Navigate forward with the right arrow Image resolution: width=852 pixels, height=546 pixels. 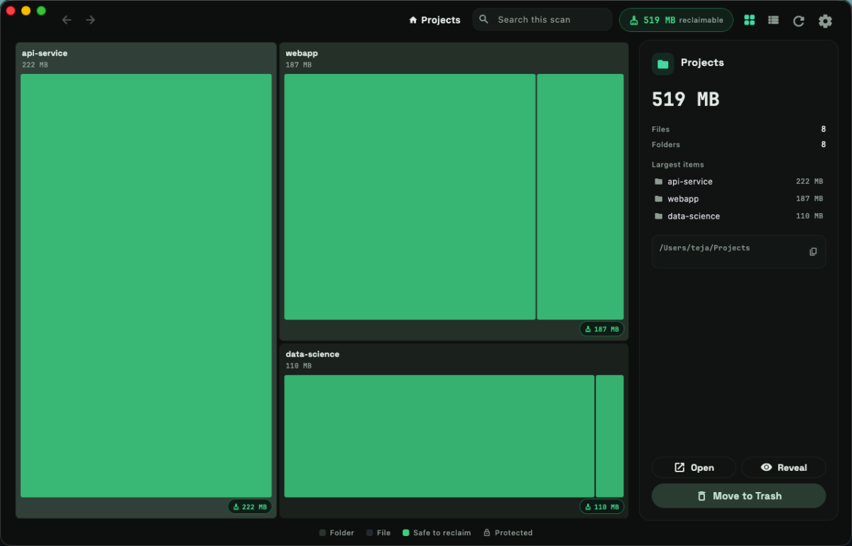point(90,20)
